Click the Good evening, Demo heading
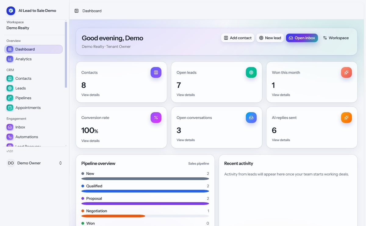The width and height of the screenshot is (366, 226). coord(112,38)
